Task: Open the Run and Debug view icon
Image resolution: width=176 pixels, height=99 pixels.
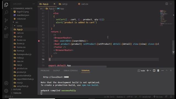Action: click(x=6, y=28)
